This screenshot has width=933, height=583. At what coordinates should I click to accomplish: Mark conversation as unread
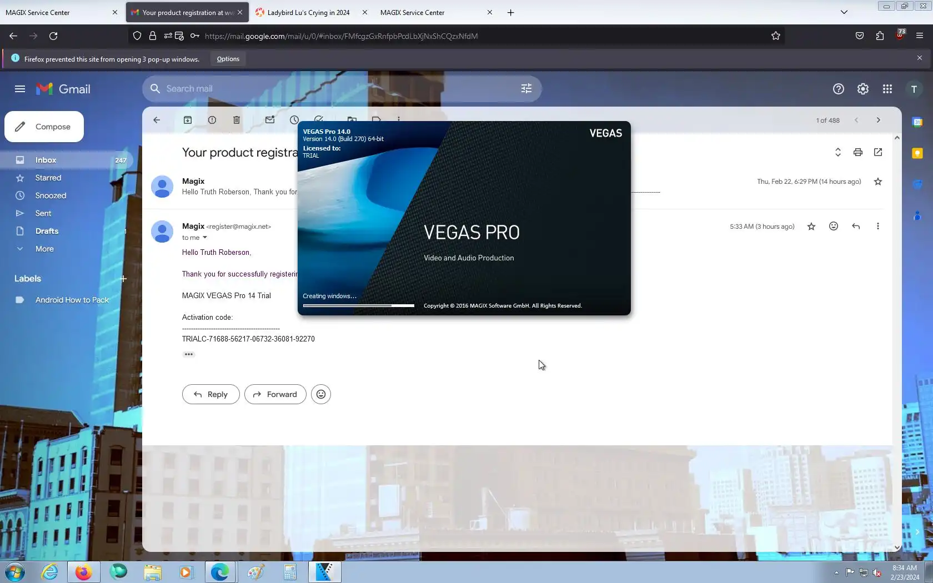(270, 120)
